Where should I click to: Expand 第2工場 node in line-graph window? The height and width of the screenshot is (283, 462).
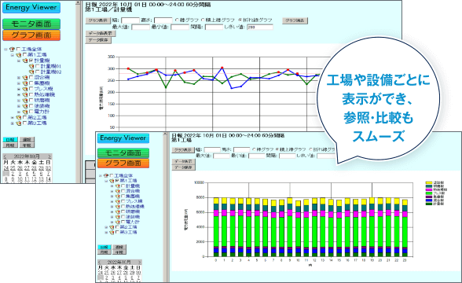click(x=13, y=118)
